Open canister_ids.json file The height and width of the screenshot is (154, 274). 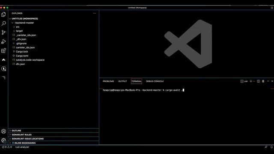pyautogui.click(x=25, y=47)
